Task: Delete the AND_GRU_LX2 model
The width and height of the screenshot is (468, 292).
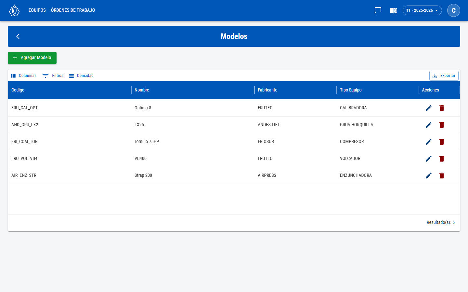Action: pos(442,125)
